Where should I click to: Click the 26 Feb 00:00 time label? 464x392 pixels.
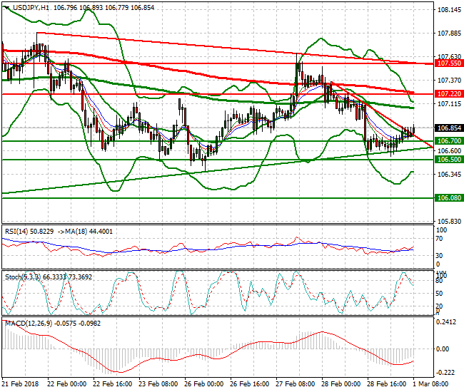[203, 384]
